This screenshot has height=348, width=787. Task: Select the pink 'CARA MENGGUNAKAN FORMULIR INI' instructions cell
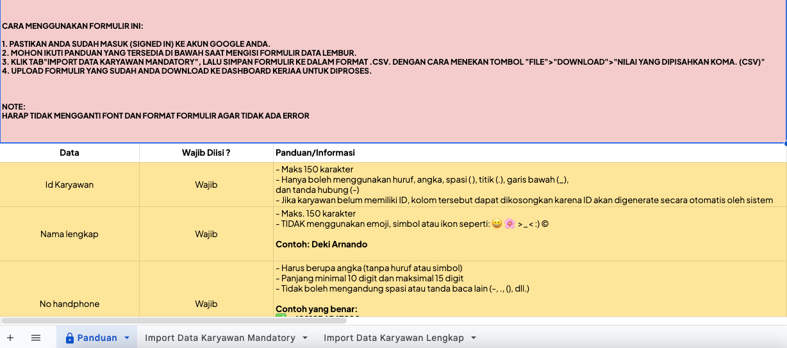393,70
